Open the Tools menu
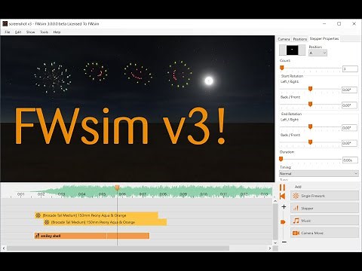 click(44, 32)
